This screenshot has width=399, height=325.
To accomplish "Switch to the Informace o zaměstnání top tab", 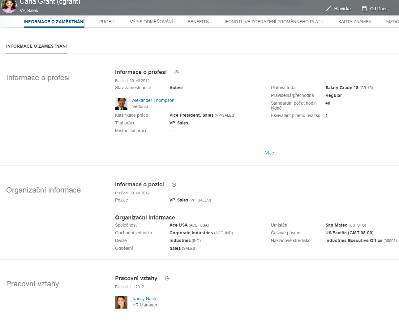I will 54,22.
